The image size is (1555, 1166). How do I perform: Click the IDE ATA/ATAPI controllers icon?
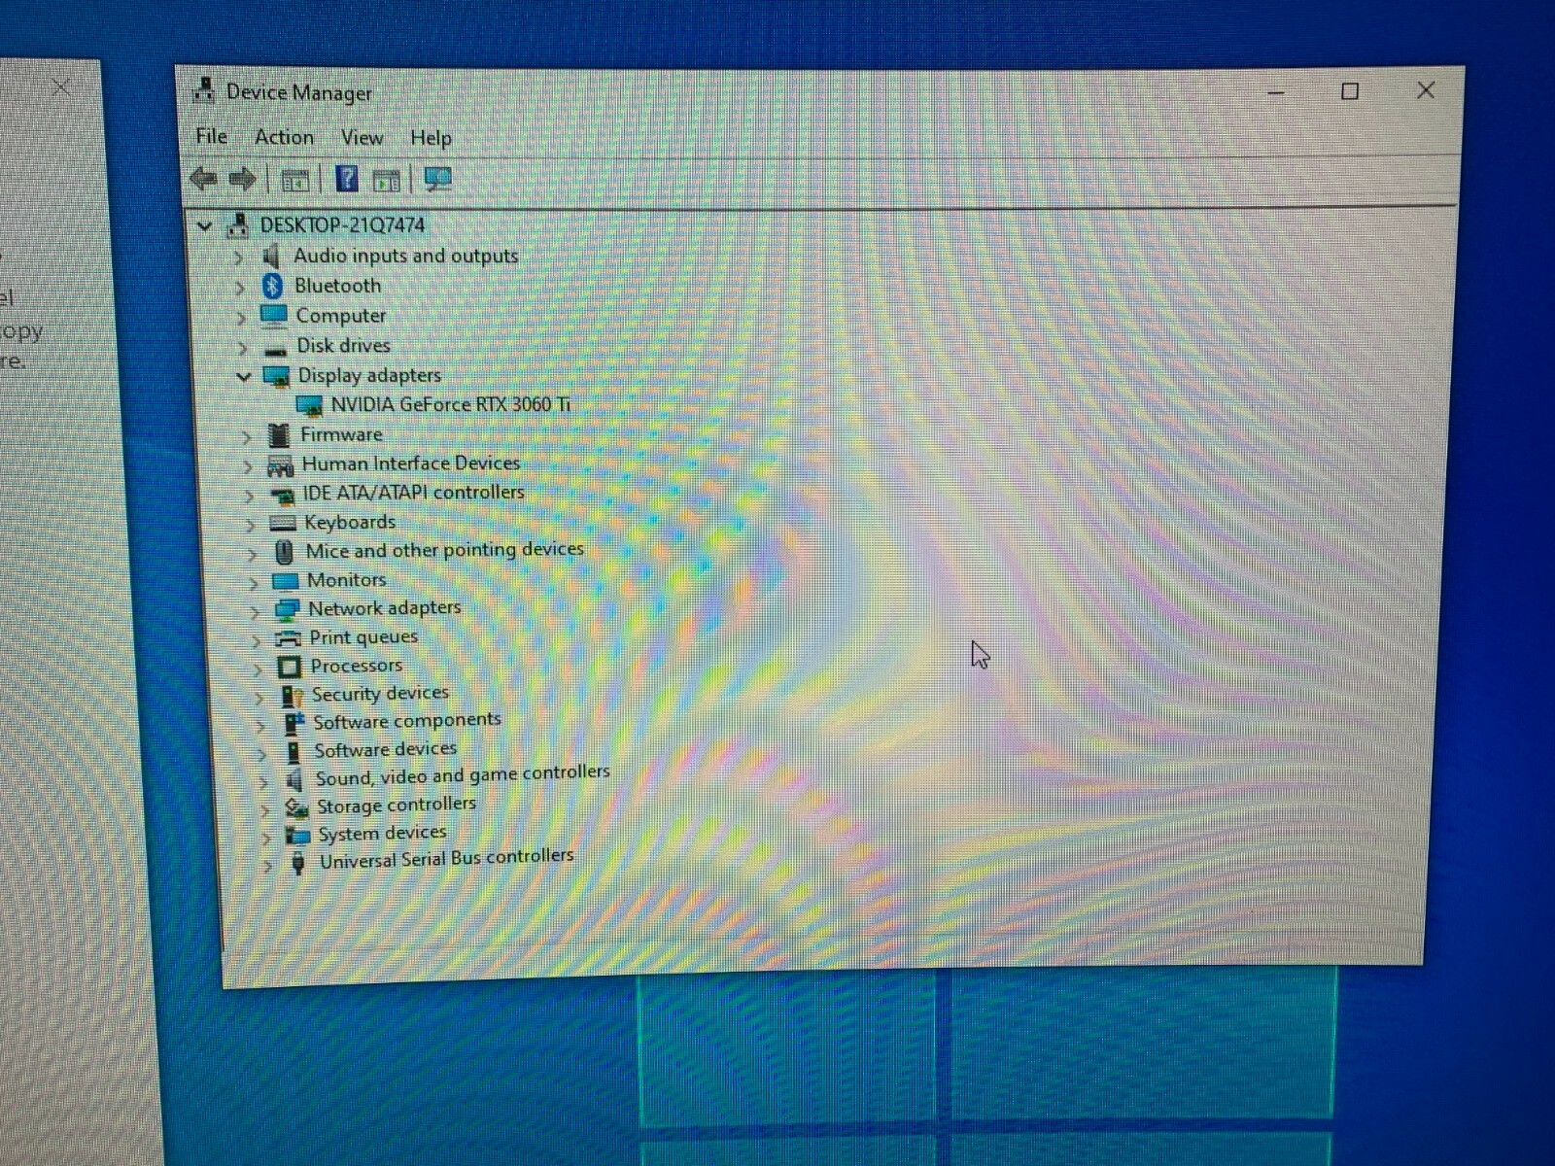pyautogui.click(x=282, y=496)
